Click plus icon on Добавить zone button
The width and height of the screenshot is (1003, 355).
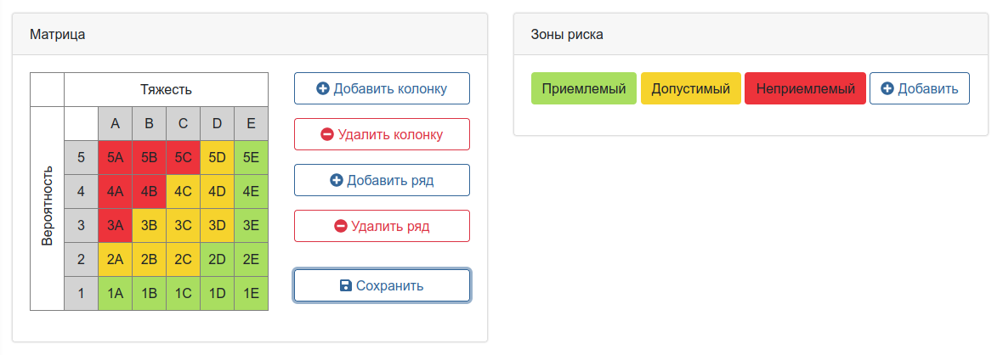tap(887, 88)
